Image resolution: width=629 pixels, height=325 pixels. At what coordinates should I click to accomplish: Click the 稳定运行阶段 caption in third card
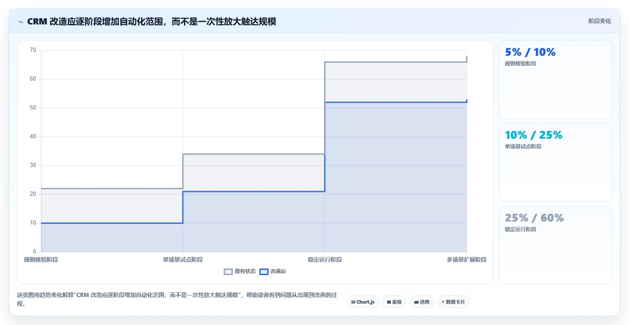(x=521, y=229)
